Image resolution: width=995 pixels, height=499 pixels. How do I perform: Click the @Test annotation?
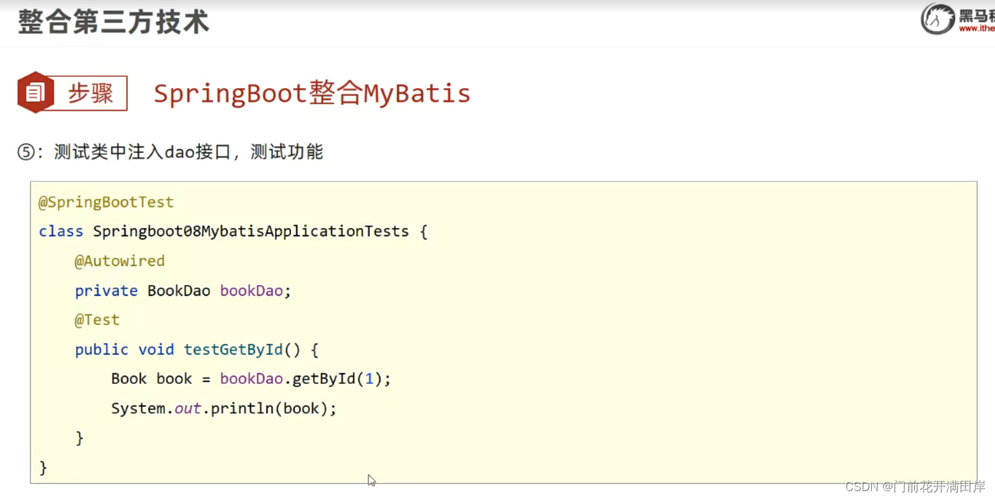tap(97, 320)
